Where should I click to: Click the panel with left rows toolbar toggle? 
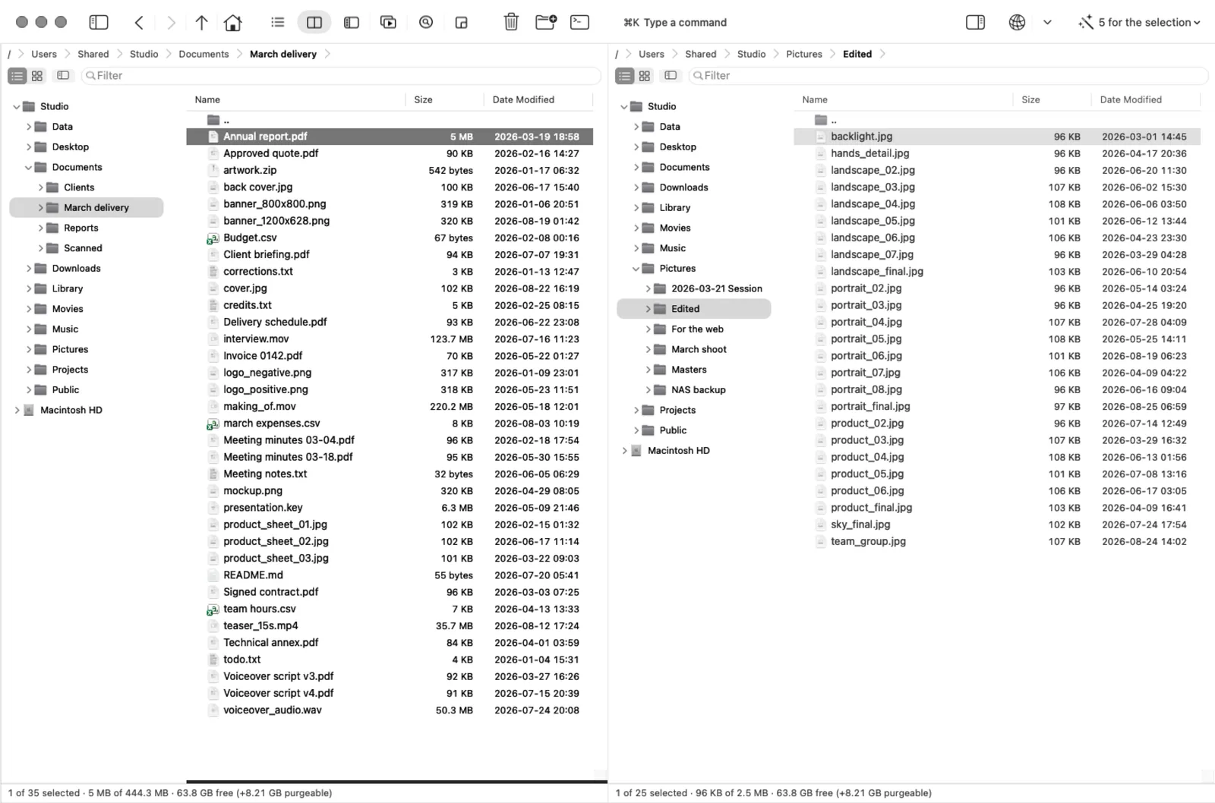tap(352, 22)
